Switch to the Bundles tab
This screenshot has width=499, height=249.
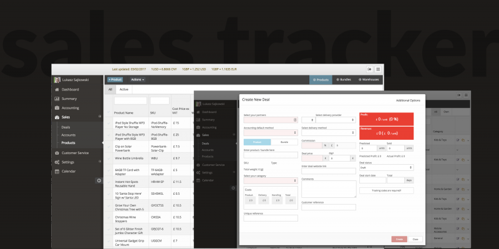click(x=344, y=80)
